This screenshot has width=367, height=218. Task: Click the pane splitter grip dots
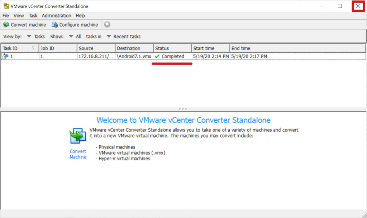[183, 109]
